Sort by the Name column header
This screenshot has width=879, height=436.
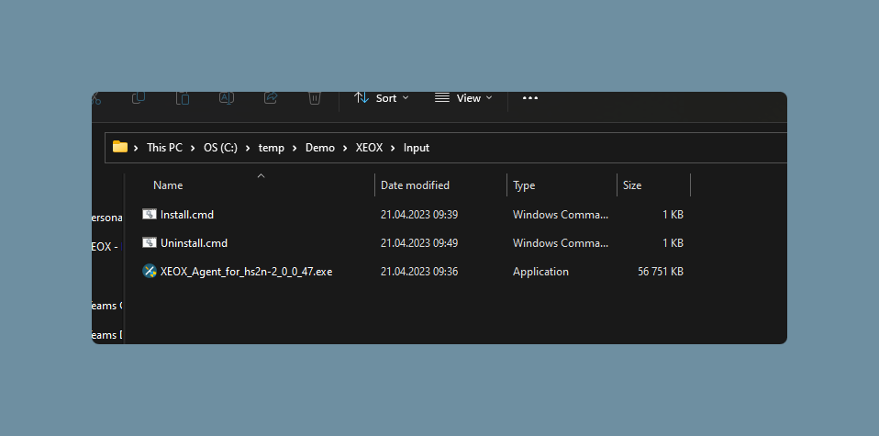(168, 185)
